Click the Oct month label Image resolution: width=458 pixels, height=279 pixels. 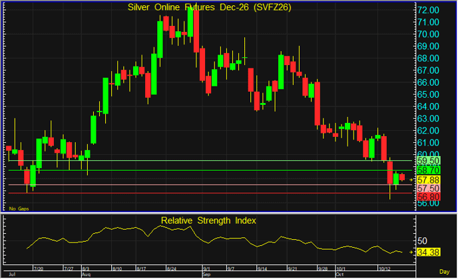click(x=340, y=274)
